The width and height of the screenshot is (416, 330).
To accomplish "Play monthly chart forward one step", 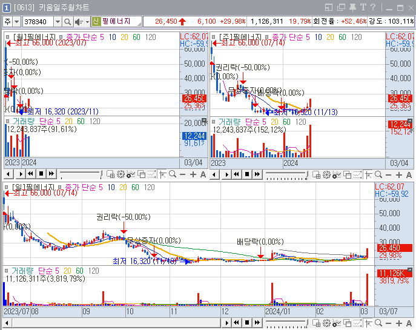I will [21, 174].
